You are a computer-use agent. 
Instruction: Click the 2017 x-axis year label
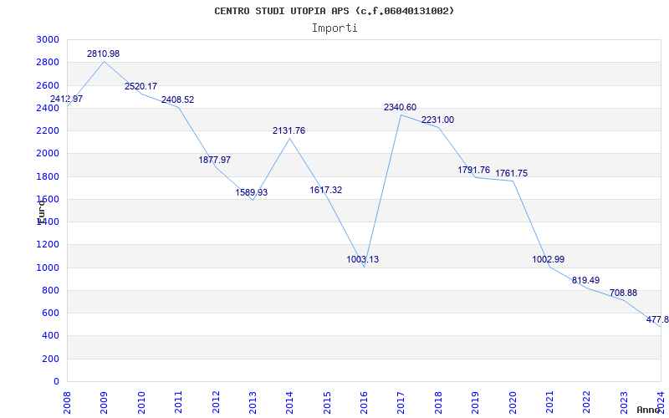pos(401,402)
